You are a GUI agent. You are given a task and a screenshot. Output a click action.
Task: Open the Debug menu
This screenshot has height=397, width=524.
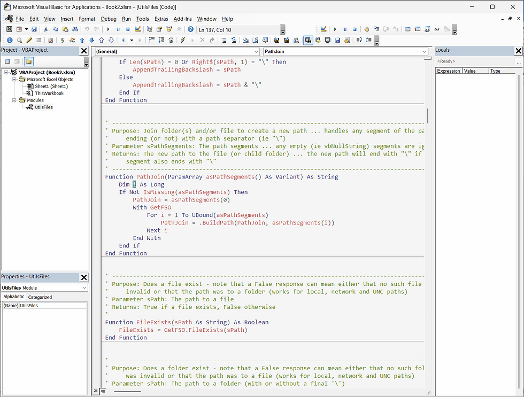pos(109,19)
